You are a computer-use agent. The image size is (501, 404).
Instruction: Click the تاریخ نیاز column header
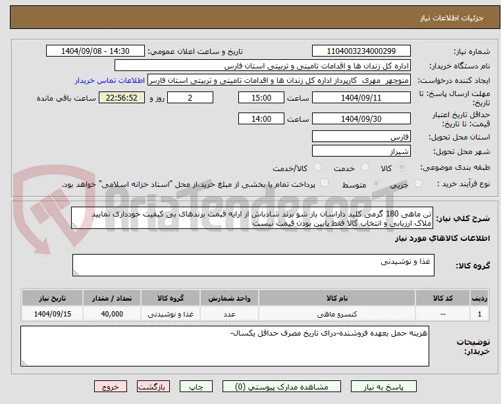point(53,298)
